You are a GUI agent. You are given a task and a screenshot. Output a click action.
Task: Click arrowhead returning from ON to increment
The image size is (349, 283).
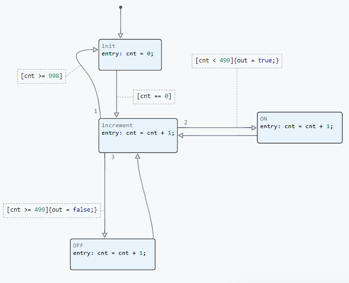(x=181, y=136)
